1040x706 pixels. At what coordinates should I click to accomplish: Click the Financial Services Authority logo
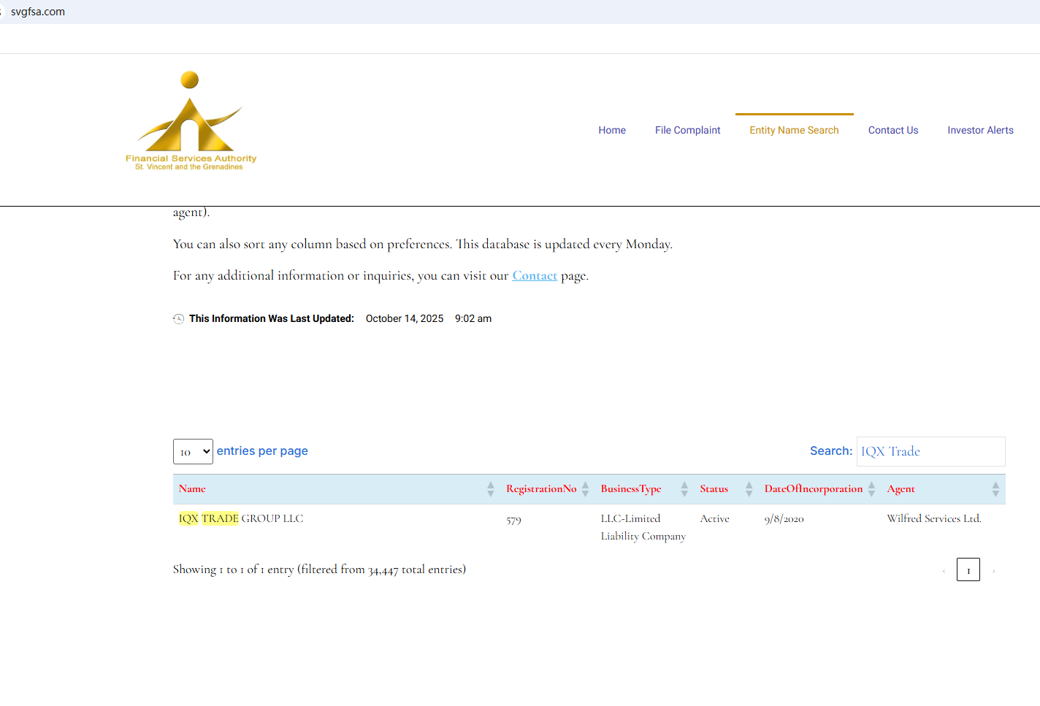click(191, 120)
